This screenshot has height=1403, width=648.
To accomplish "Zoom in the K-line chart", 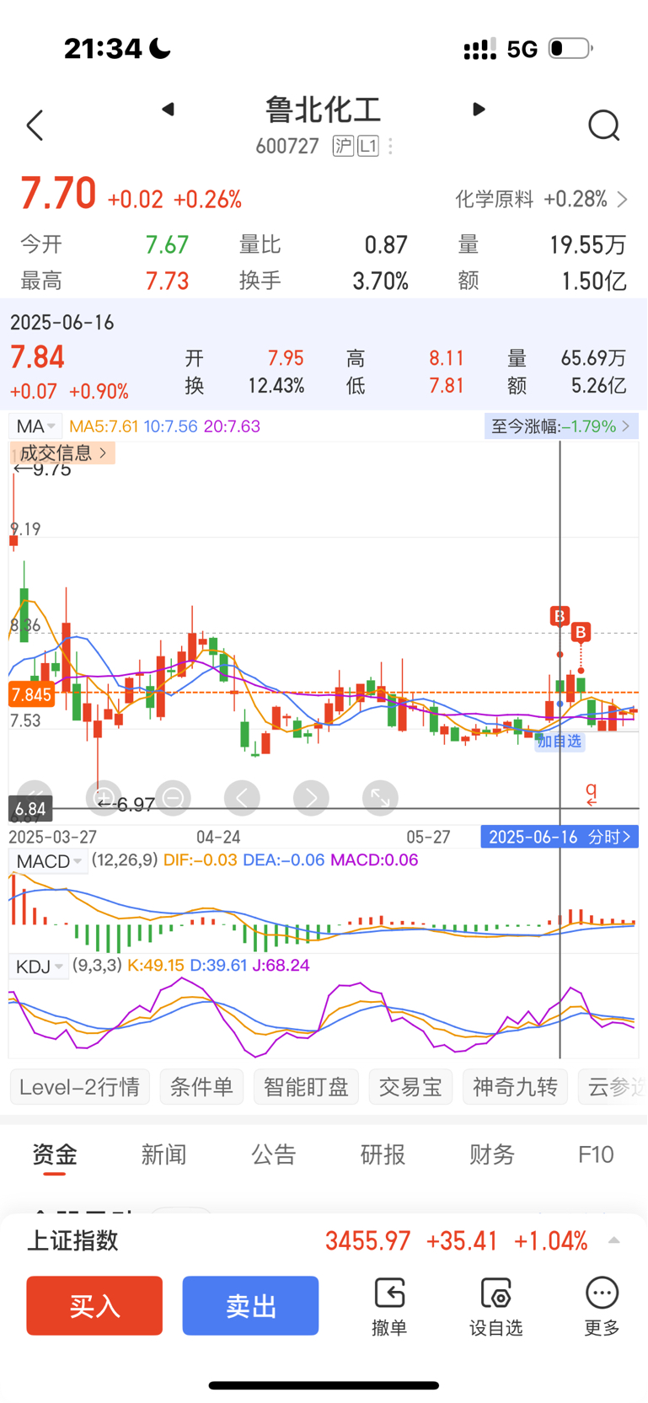I will pos(104,797).
